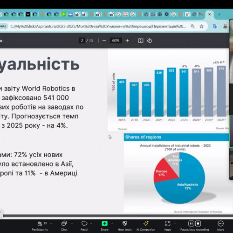Expand the Participants options caret

click(x=51, y=223)
